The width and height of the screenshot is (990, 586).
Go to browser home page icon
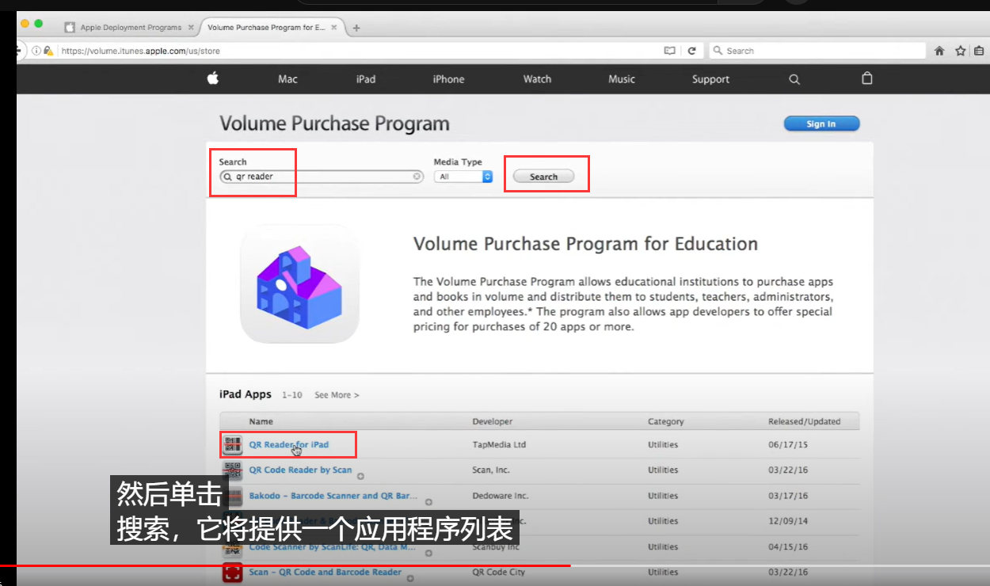pos(939,51)
